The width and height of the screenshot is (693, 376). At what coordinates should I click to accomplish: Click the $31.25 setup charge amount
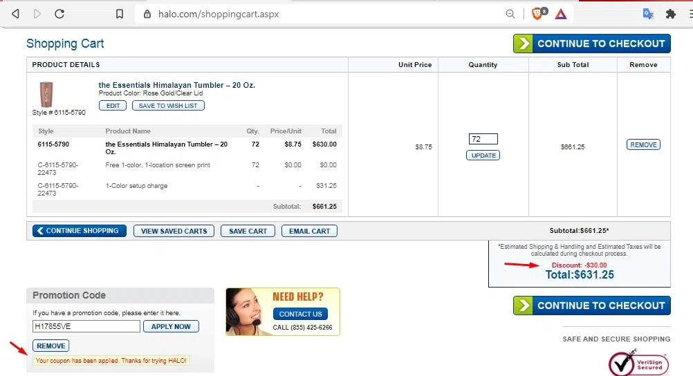click(x=326, y=185)
